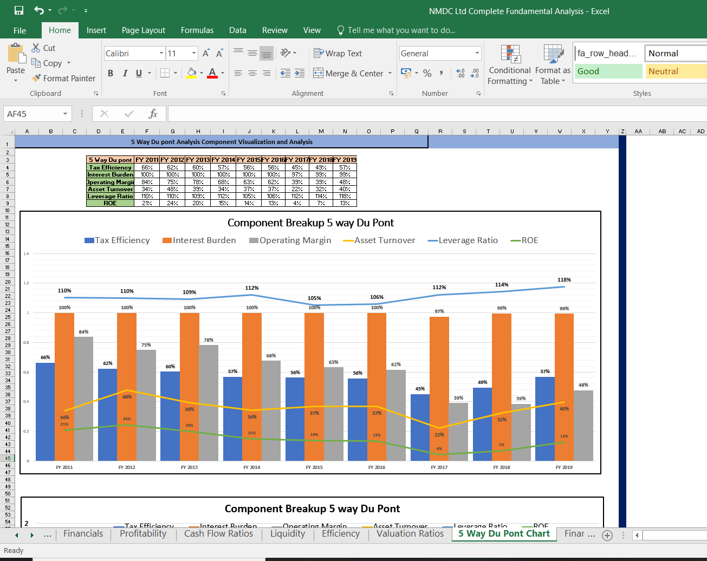Open Conditional Formatting menu

pos(510,64)
